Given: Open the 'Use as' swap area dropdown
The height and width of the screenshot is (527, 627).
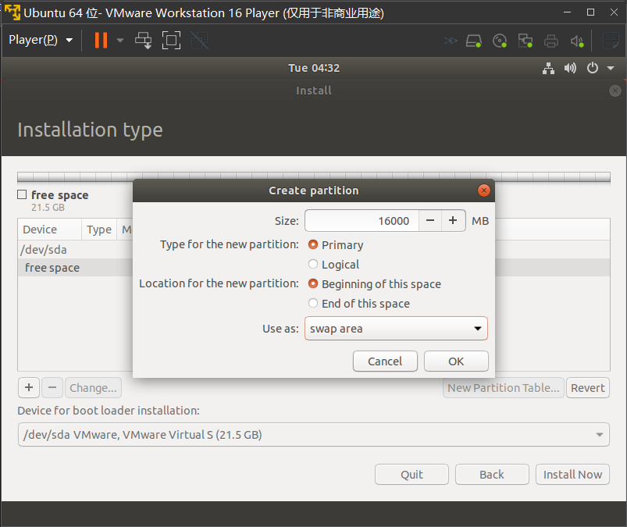Looking at the screenshot, I should coord(396,329).
